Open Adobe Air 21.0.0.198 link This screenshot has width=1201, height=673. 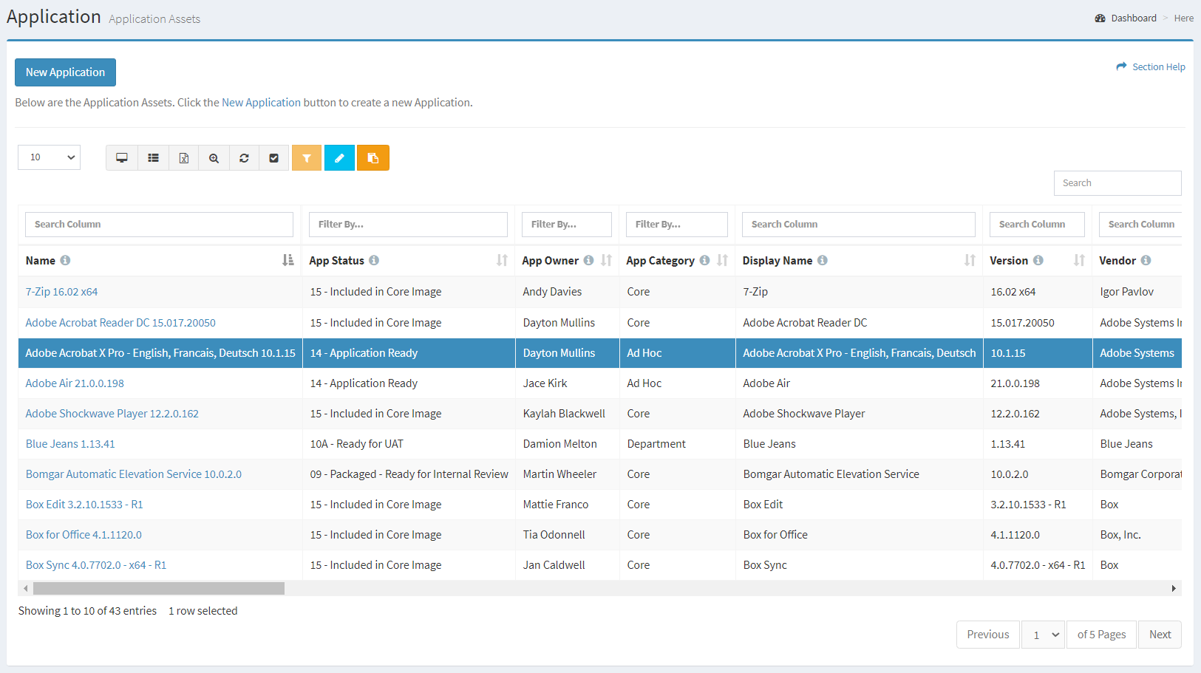[75, 383]
